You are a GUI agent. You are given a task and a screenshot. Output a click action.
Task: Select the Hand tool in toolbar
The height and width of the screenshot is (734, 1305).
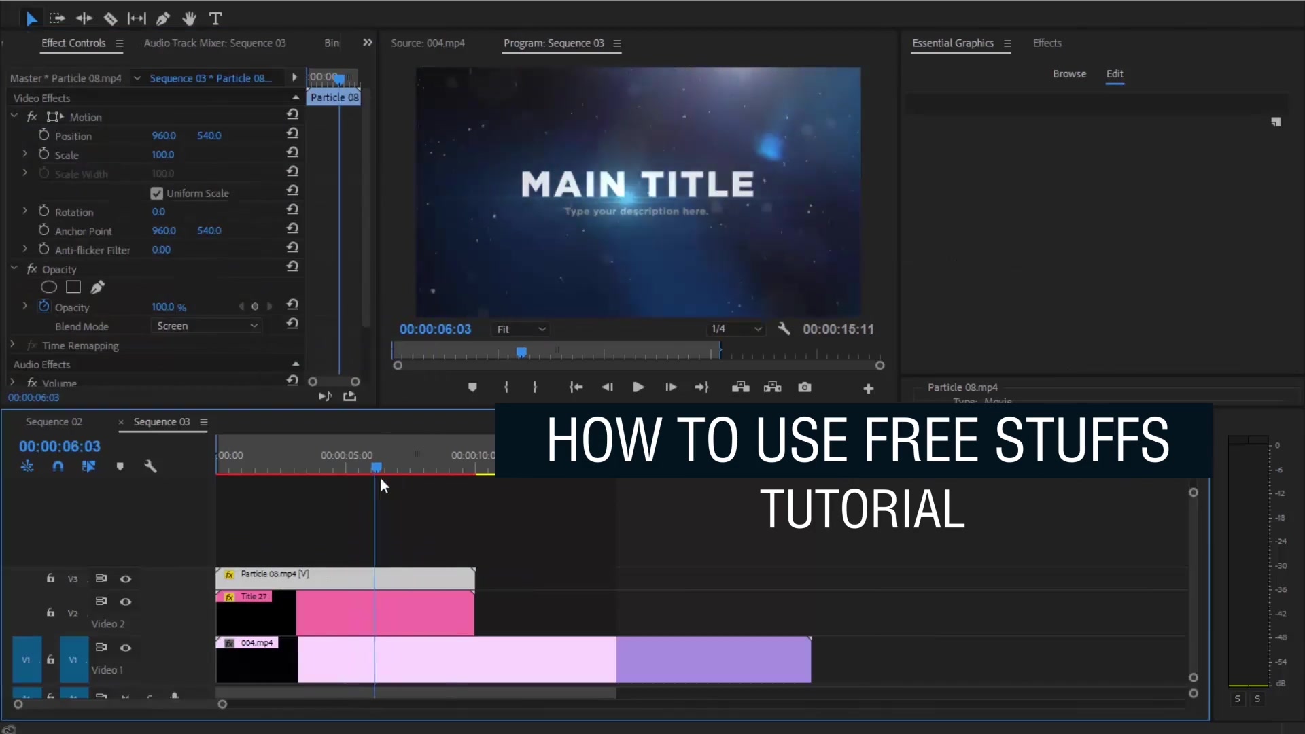tap(189, 19)
